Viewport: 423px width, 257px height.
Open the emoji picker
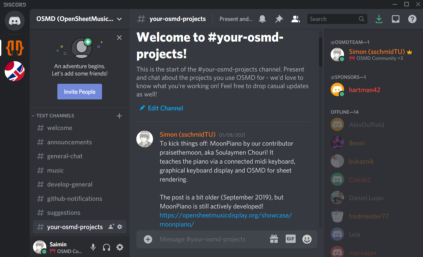click(307, 239)
